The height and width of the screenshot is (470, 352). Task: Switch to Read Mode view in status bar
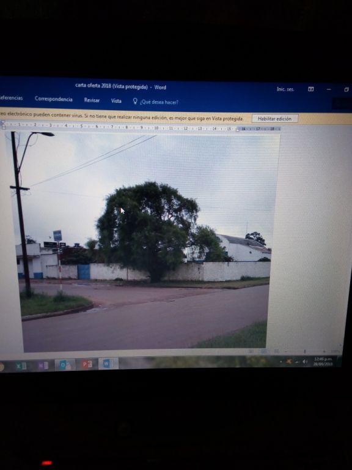click(x=251, y=351)
